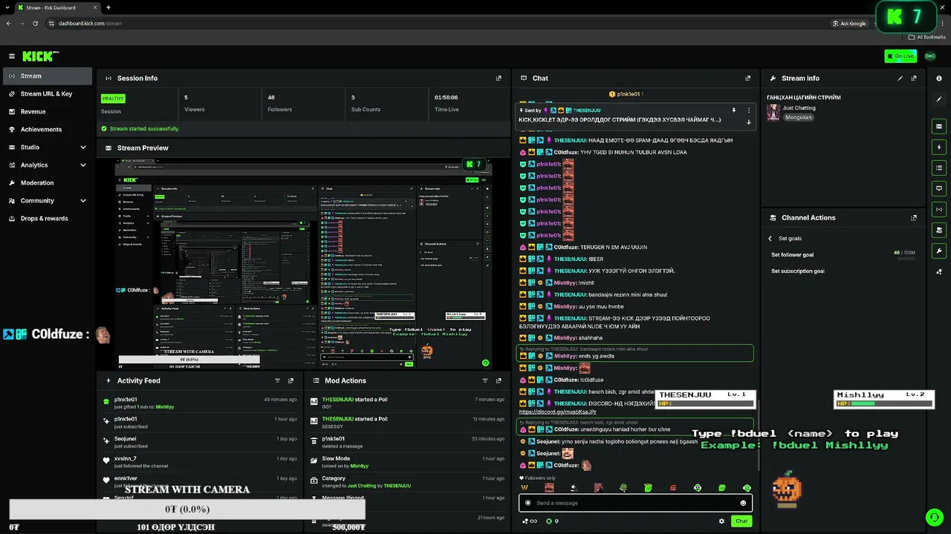Open Moderation in the sidebar
Viewport: 951px width, 534px height.
click(48, 182)
